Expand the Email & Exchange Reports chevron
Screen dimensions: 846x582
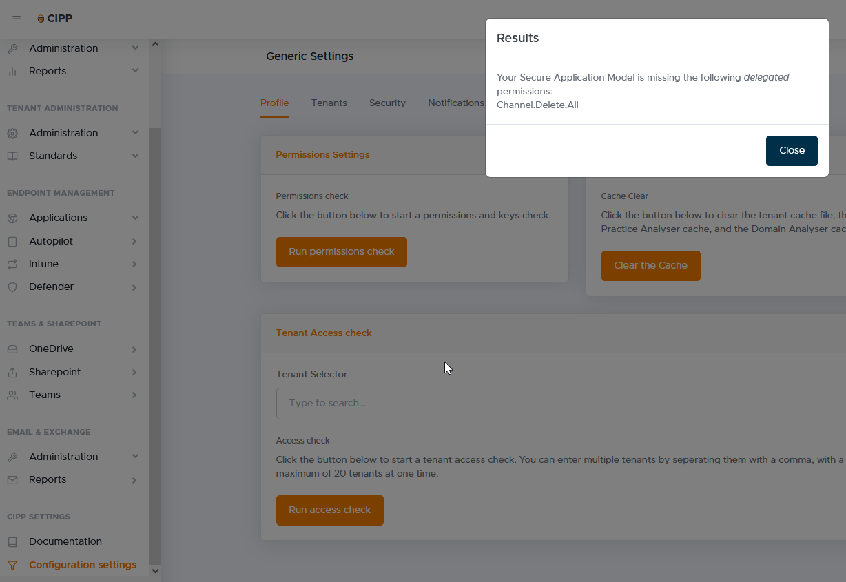pyautogui.click(x=135, y=479)
